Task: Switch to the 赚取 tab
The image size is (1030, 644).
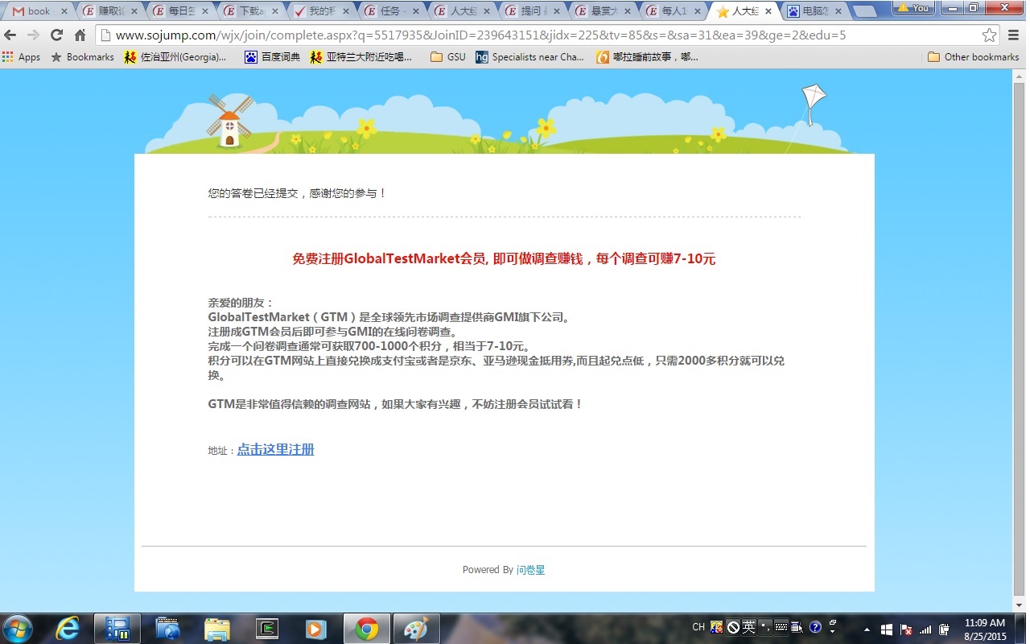Action: (112, 11)
